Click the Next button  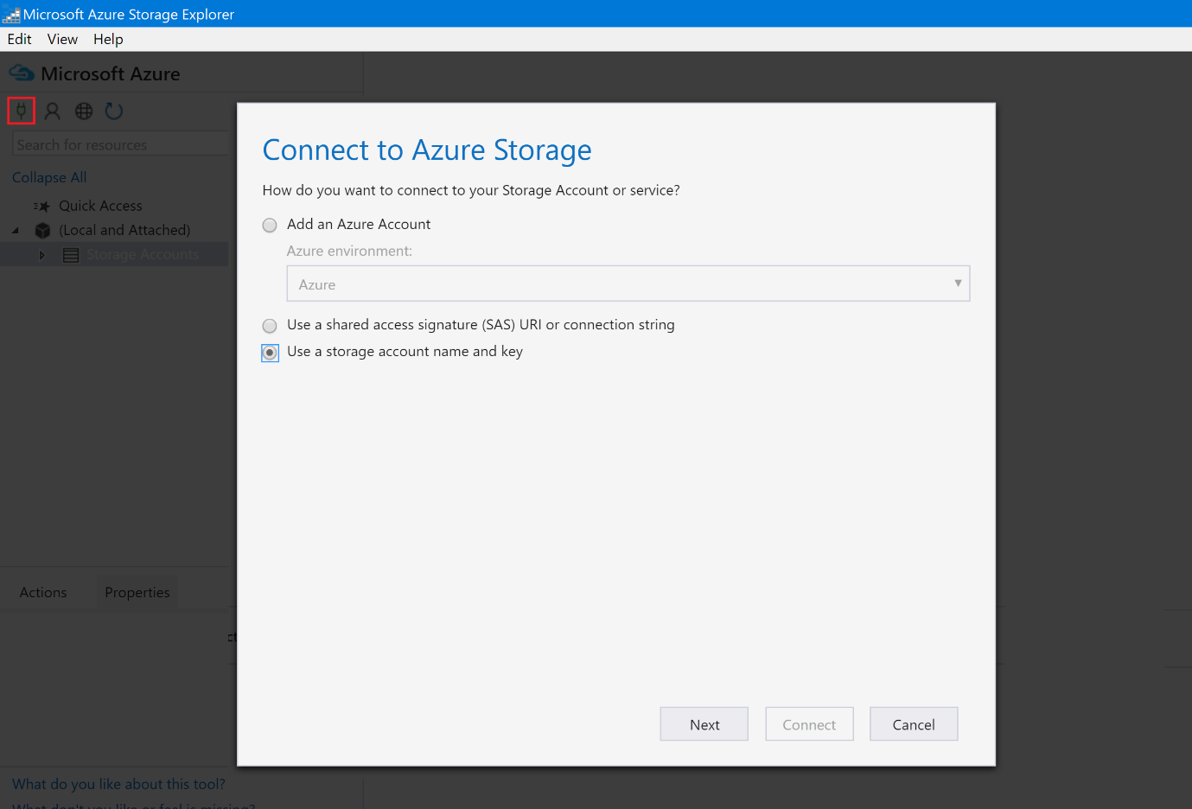click(x=704, y=724)
